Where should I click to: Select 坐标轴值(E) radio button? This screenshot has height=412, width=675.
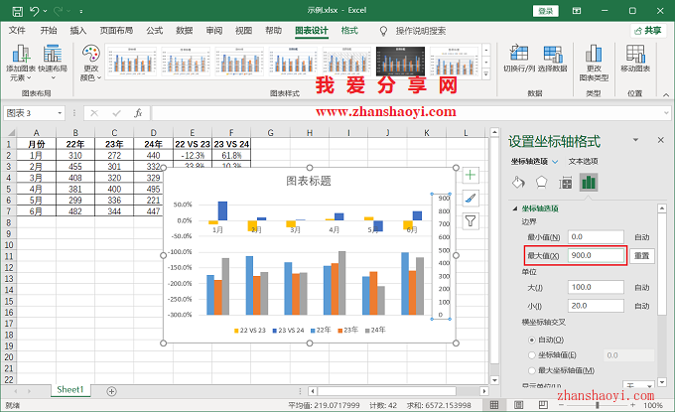tap(532, 355)
